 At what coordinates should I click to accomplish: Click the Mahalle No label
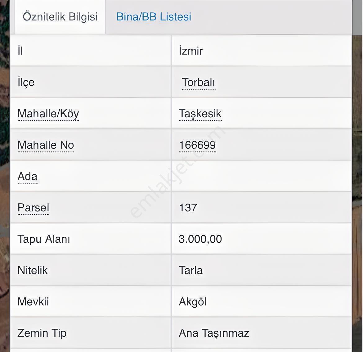pyautogui.click(x=46, y=145)
